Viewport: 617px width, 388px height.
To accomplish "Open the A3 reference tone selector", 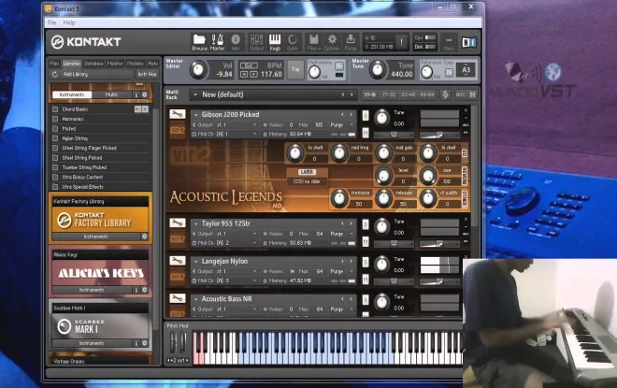I will coord(466,70).
